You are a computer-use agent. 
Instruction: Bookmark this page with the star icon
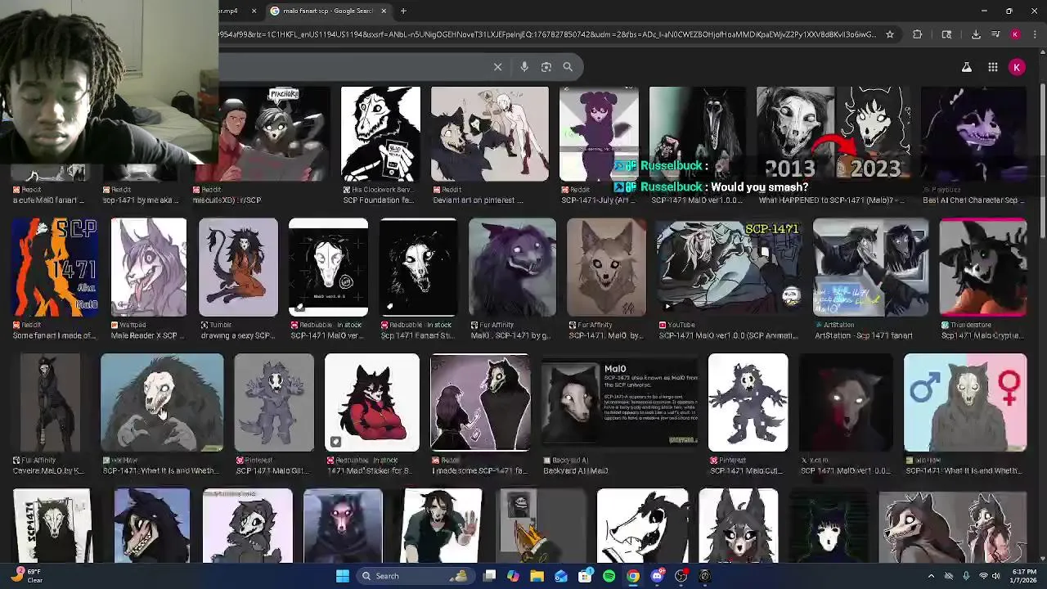[x=890, y=34]
